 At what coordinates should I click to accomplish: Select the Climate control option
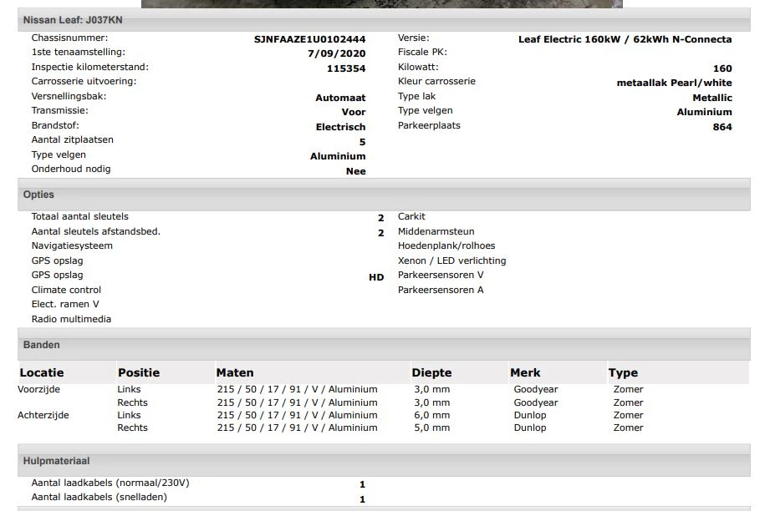pyautogui.click(x=64, y=290)
